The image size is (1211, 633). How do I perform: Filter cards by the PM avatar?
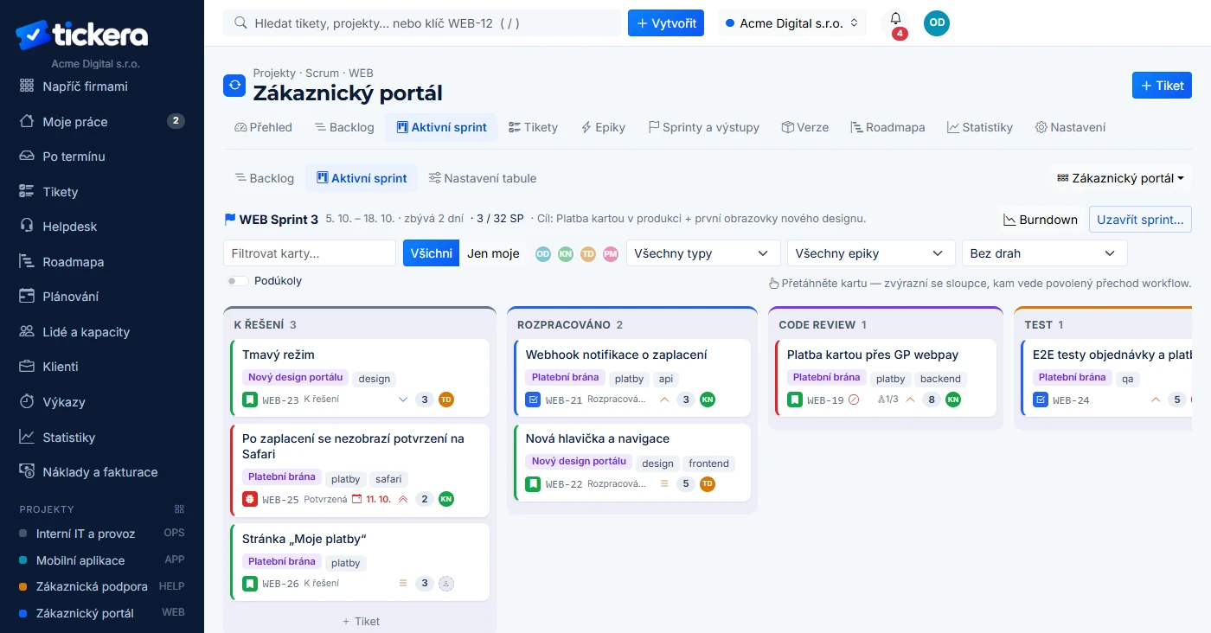[611, 253]
